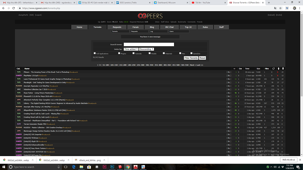Click the Torrents quick search box
The width and height of the screenshot is (303, 170).
120,31
